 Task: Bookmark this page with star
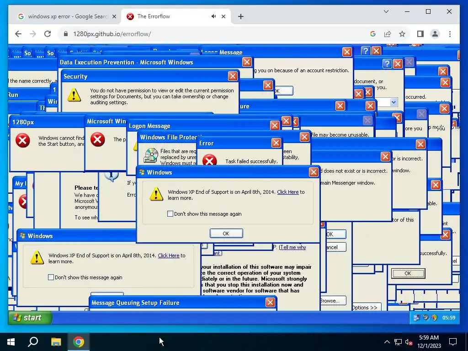(x=402, y=34)
